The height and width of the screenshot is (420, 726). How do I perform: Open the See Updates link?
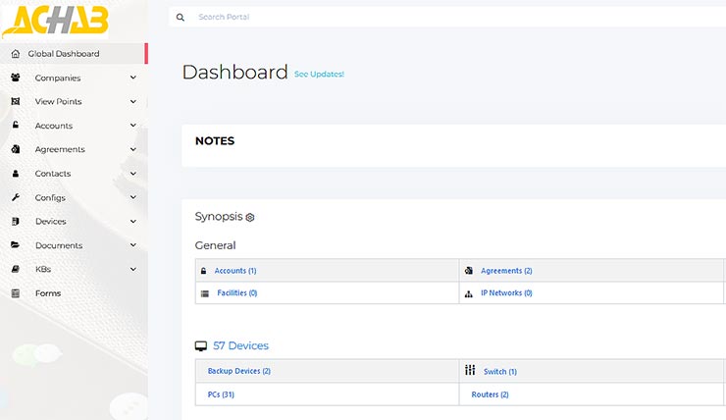tap(319, 75)
